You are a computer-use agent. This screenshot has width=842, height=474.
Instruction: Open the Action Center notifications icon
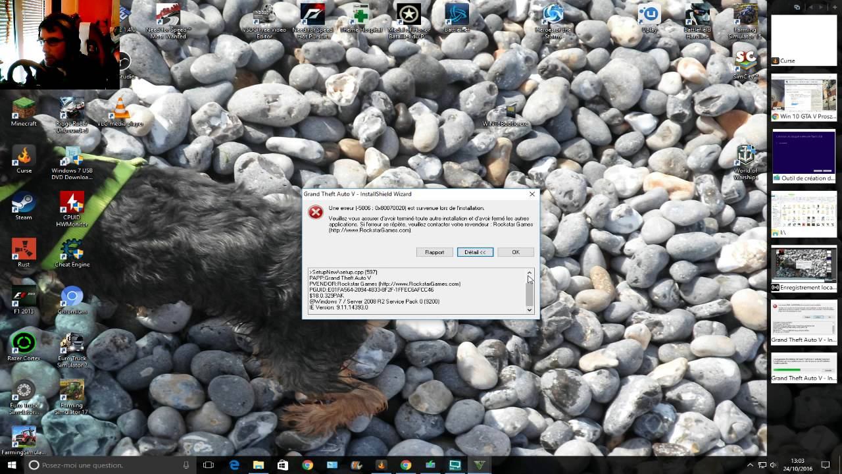click(826, 465)
